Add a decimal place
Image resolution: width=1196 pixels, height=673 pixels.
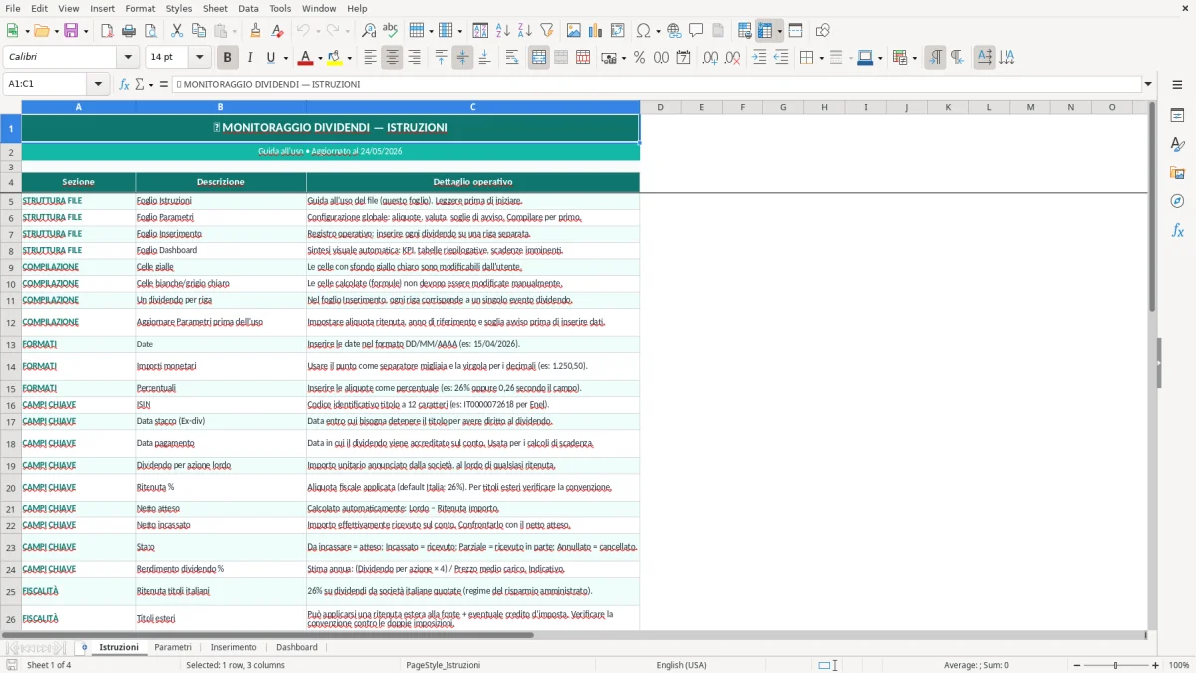[710, 58]
